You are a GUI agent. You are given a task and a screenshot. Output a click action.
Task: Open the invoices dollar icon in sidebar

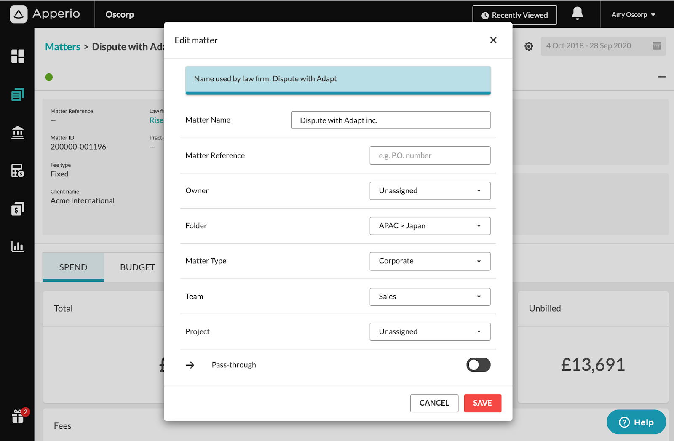click(x=18, y=208)
